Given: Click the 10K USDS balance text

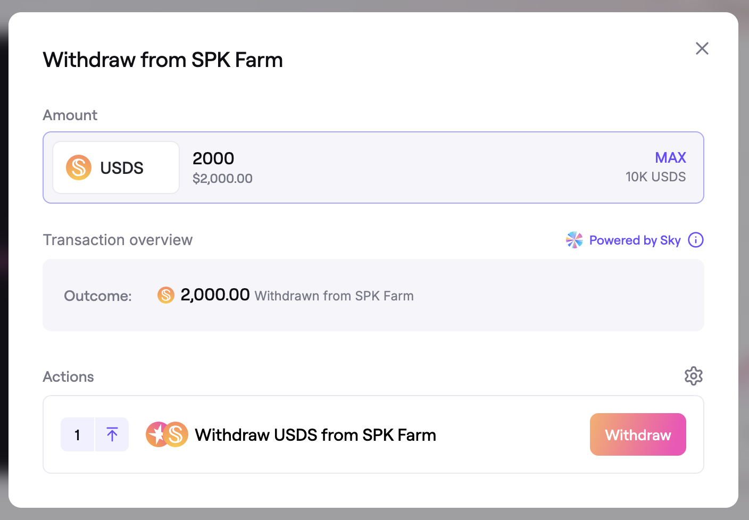Looking at the screenshot, I should click(x=655, y=177).
